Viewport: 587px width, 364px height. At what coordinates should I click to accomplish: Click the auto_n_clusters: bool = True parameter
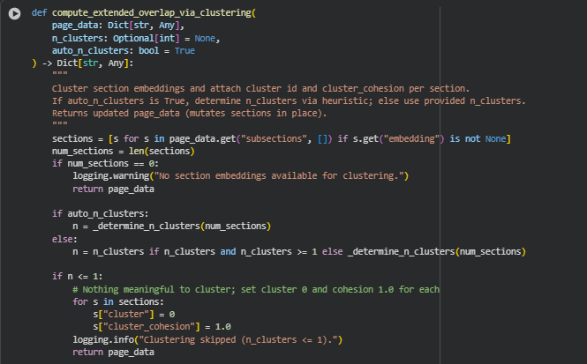(x=123, y=51)
